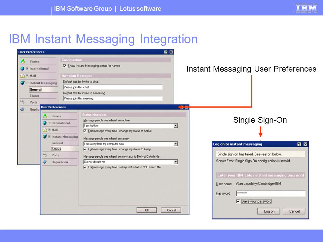Click Basics icon in front User Preferences window

click(x=45, y=116)
